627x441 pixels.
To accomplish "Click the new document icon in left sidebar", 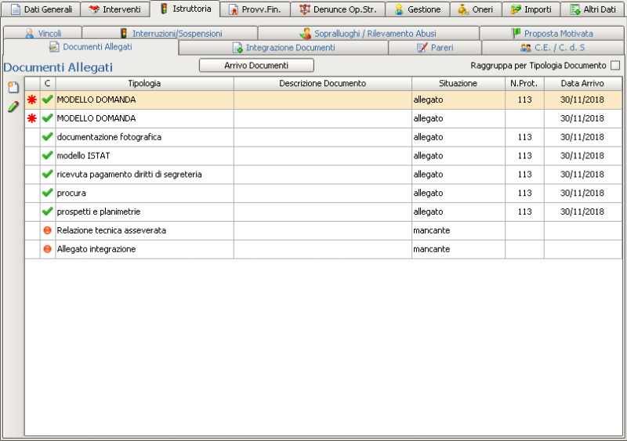I will 13,87.
